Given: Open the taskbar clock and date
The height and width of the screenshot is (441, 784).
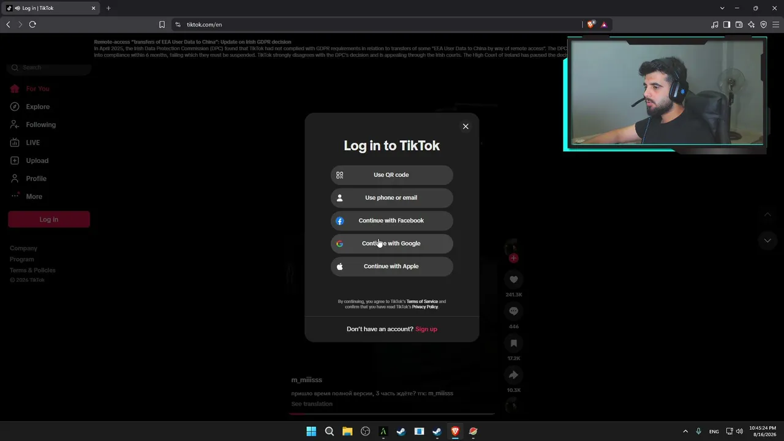Looking at the screenshot, I should [763, 431].
